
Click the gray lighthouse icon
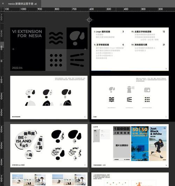[x=130, y=89]
